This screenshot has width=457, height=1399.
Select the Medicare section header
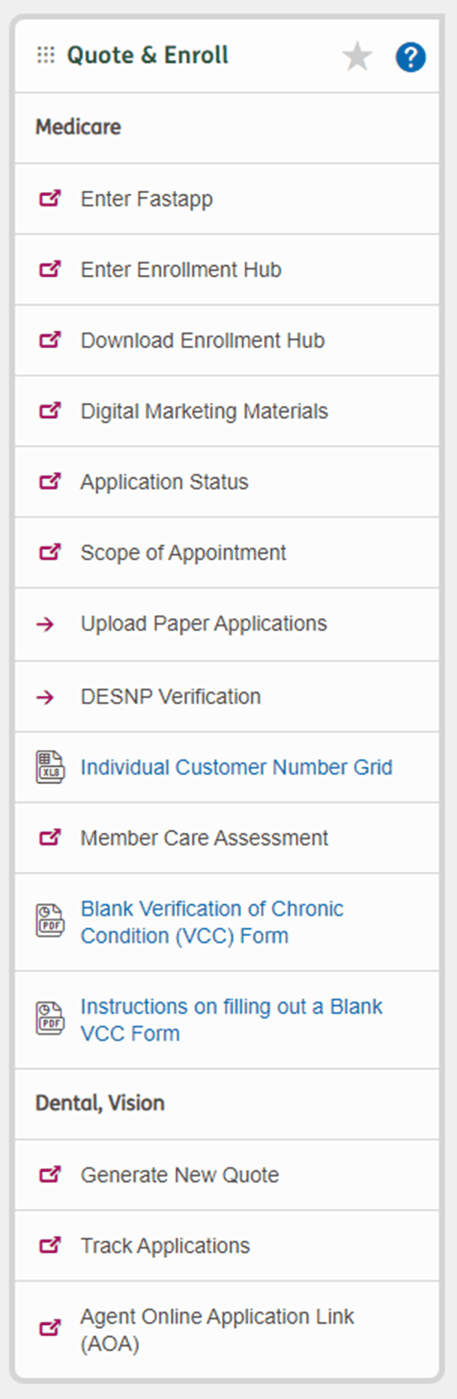point(78,127)
